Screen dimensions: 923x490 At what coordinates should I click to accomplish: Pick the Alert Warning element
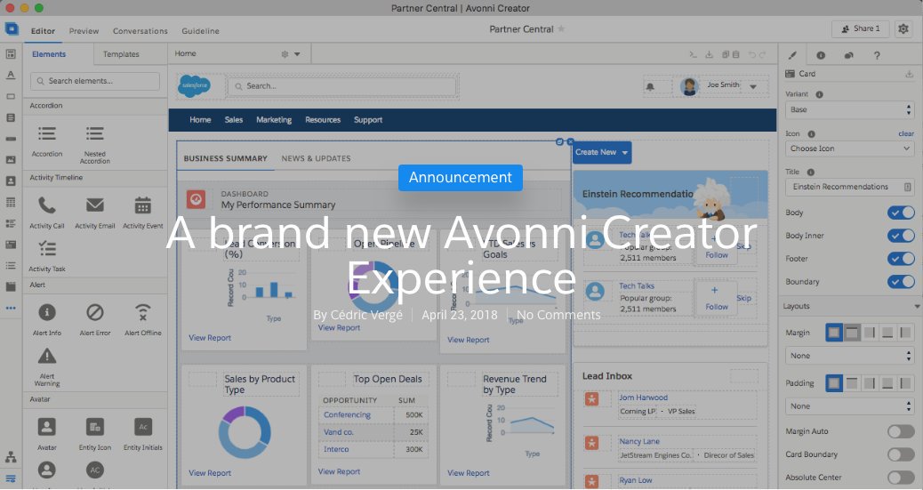point(47,367)
